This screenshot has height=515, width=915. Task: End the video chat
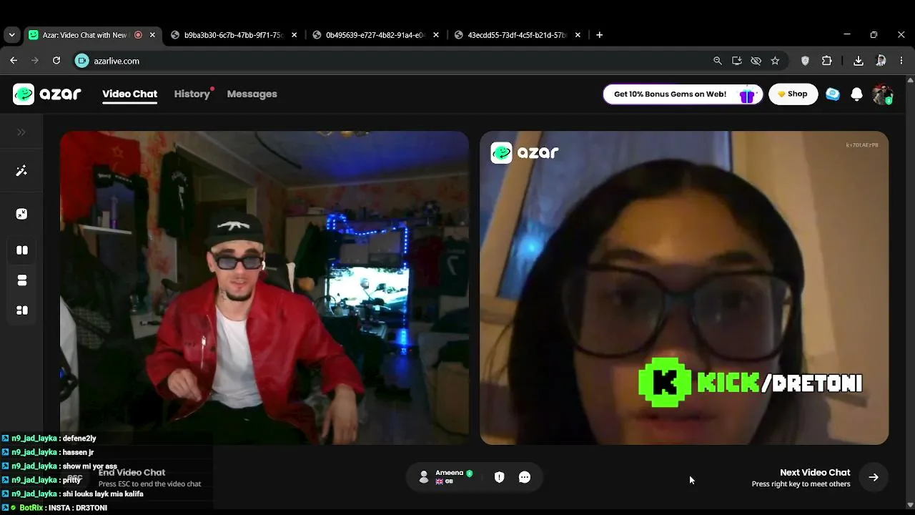(132, 477)
